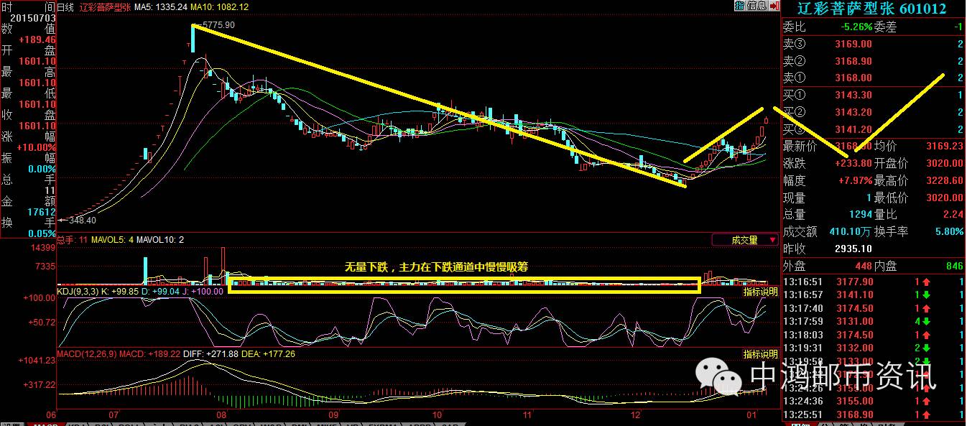Select the 13:25:51 trade tick row
Image resolution: width=967 pixels, height=426 pixels.
874,415
